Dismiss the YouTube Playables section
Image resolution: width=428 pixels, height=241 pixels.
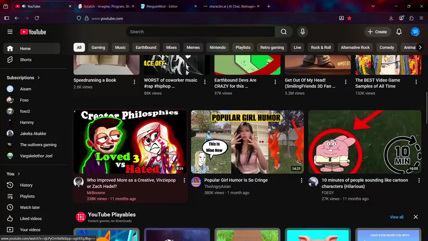point(416,217)
